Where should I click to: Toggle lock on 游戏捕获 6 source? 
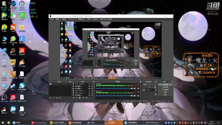point(92,86)
